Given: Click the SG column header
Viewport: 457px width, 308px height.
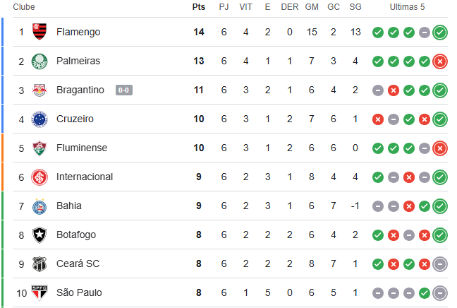Looking at the screenshot, I should pos(355,7).
